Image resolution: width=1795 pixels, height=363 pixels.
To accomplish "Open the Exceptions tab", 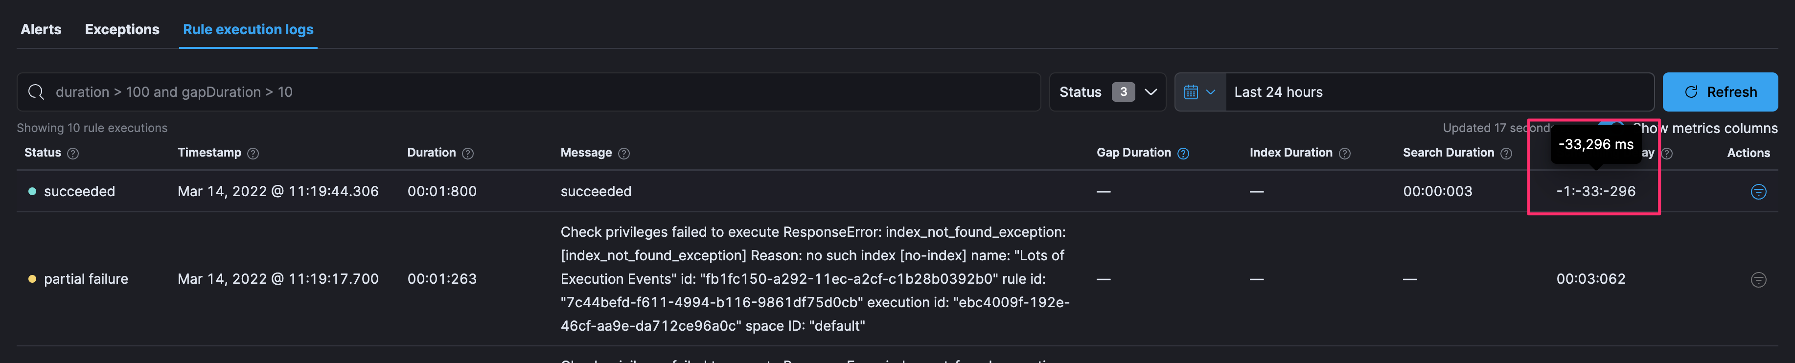I will 122,29.
